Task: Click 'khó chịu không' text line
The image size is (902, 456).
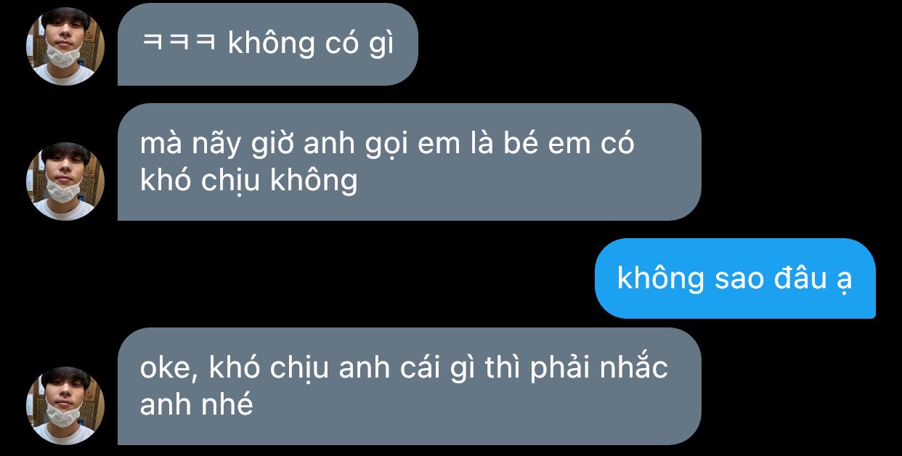Action: [248, 180]
